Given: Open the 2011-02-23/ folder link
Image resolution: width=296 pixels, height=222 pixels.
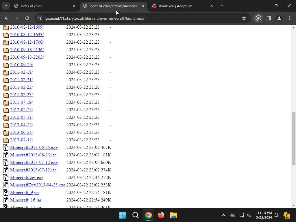Looking at the screenshot, I should (x=21, y=95).
